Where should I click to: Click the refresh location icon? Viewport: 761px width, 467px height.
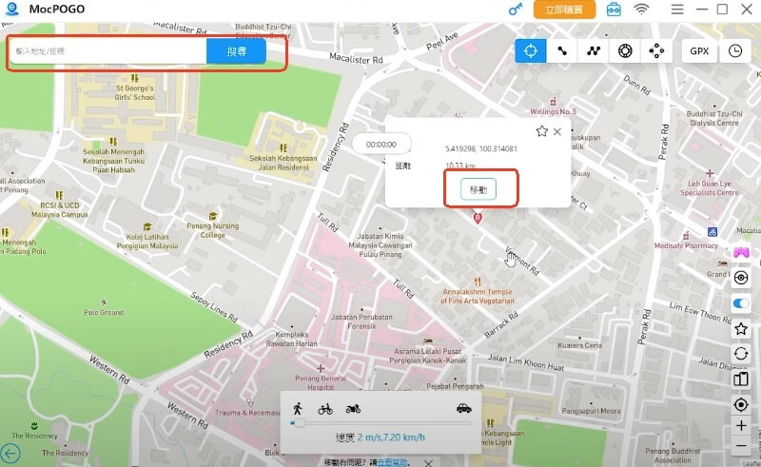point(741,354)
